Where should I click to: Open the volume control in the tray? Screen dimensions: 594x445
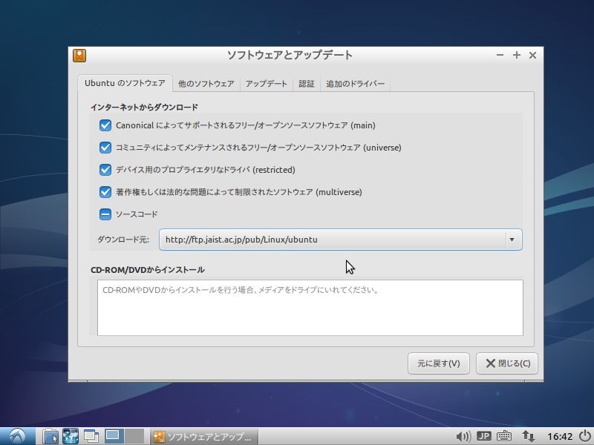coord(463,436)
